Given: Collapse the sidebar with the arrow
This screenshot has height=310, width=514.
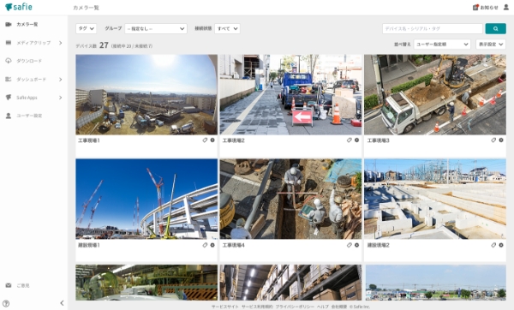Looking at the screenshot, I should [x=62, y=303].
